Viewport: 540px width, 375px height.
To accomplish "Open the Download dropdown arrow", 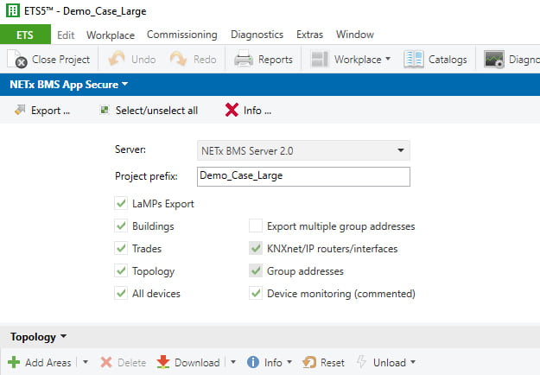I will 233,362.
